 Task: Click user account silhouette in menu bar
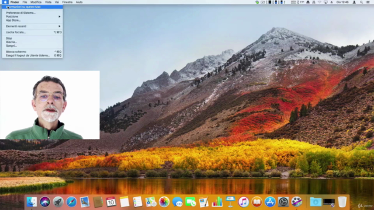[x=354, y=2]
